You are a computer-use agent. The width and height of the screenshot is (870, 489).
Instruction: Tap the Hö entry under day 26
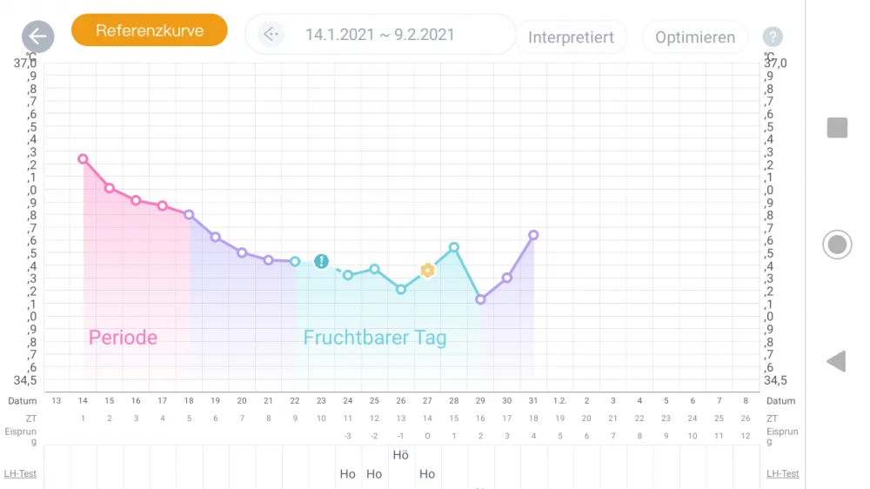[x=400, y=455]
